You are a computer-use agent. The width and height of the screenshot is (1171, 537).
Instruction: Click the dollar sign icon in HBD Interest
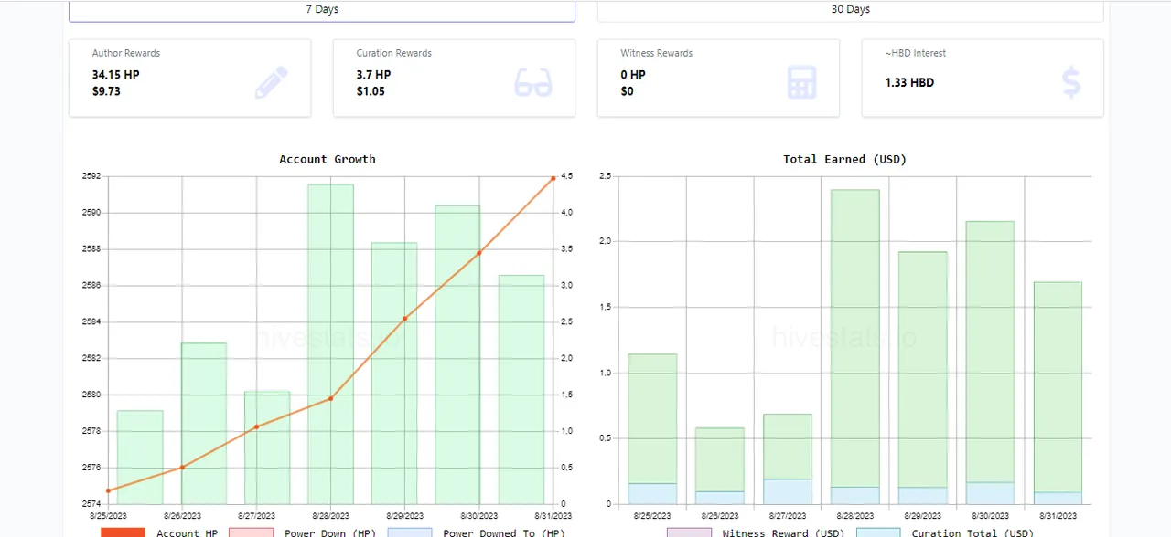1071,83
